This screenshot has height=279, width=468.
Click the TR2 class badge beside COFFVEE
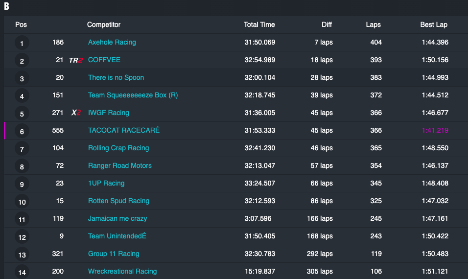click(x=76, y=60)
